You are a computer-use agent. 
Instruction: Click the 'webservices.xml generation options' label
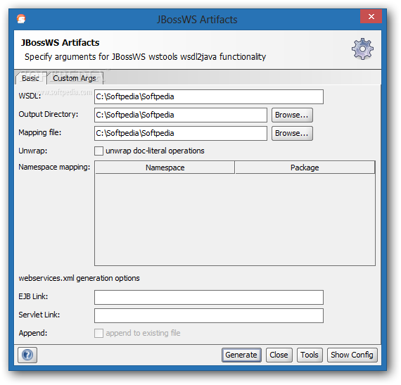(79, 278)
